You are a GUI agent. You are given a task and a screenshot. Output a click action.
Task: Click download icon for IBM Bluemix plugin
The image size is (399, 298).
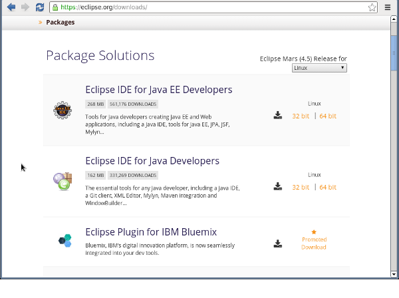tap(277, 243)
